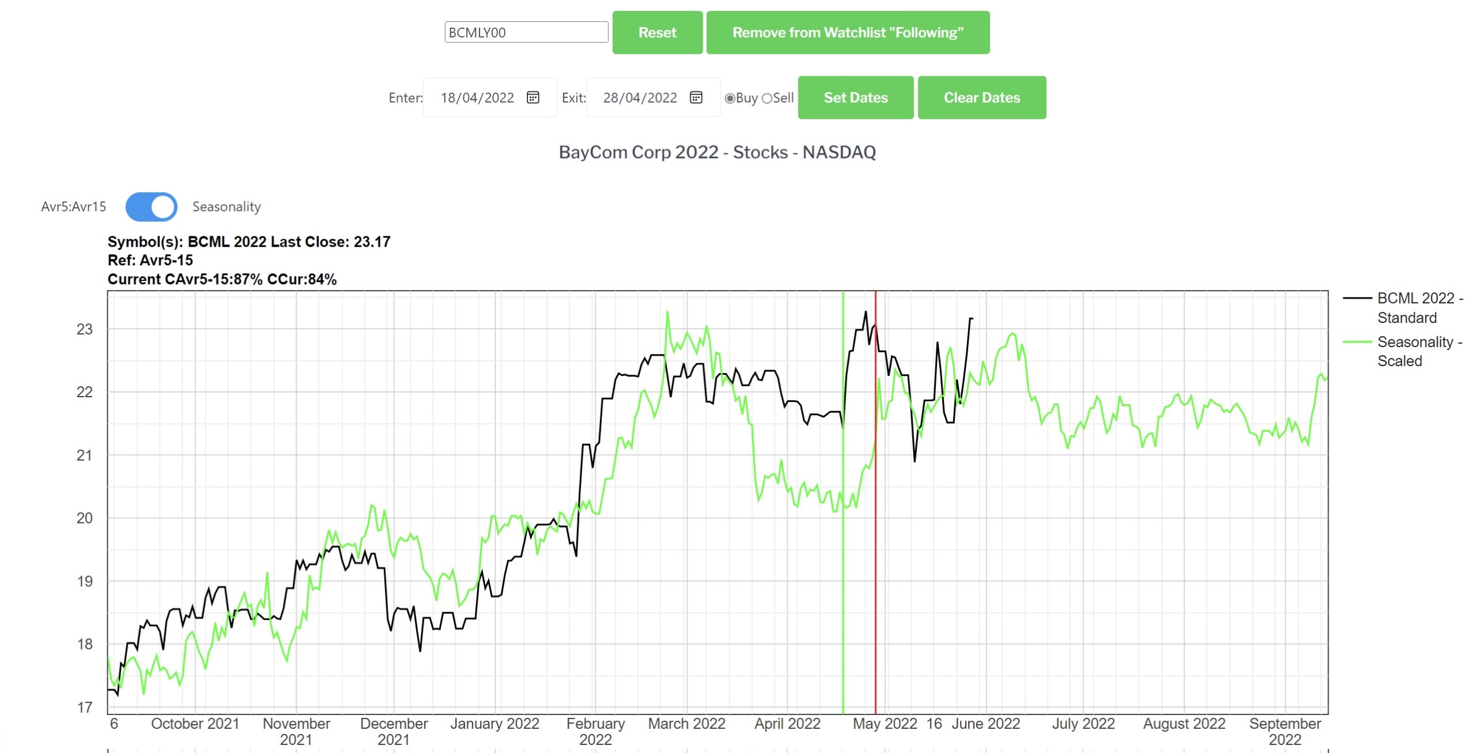This screenshot has height=753, width=1477.
Task: Click the y-axis value 20
Action: 84,518
